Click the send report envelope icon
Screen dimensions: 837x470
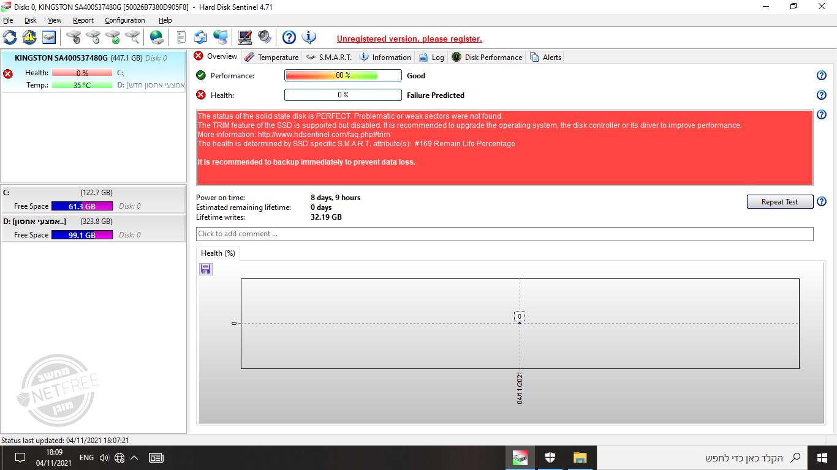coord(201,37)
